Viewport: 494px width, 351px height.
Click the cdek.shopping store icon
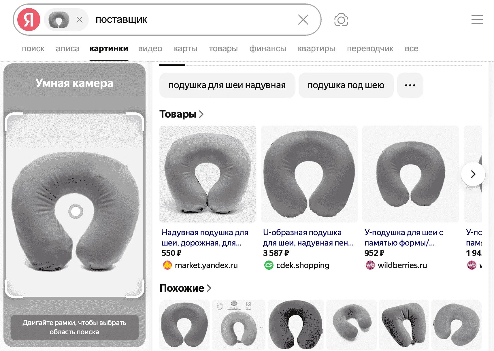pos(269,265)
